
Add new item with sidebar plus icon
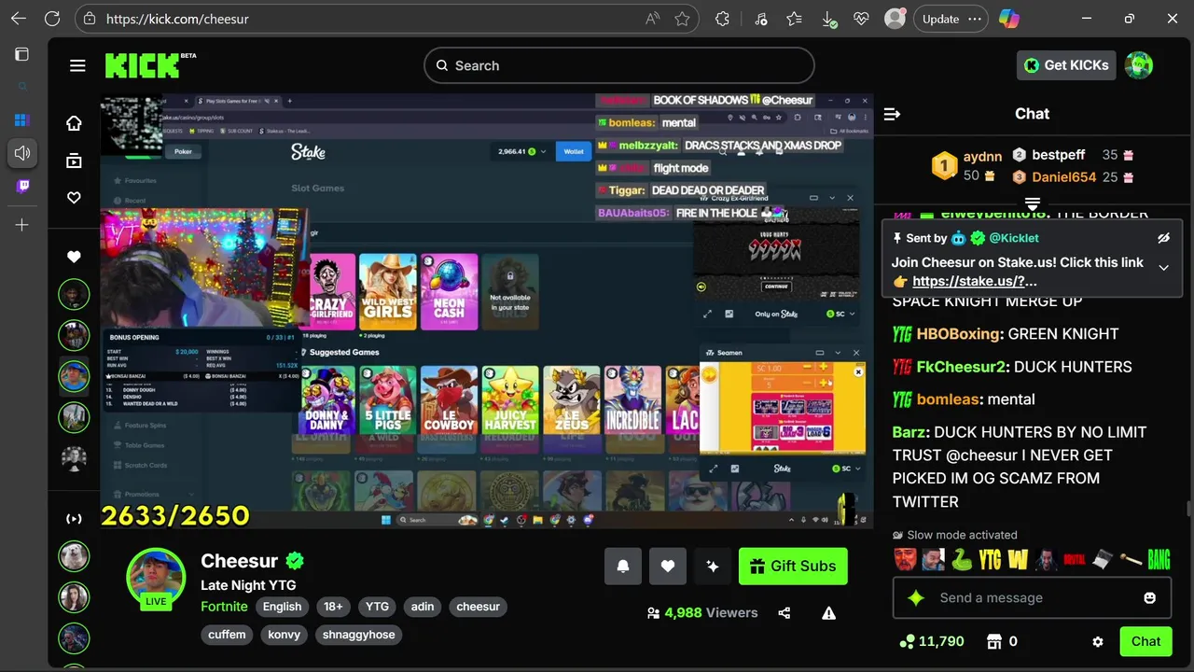click(x=22, y=225)
